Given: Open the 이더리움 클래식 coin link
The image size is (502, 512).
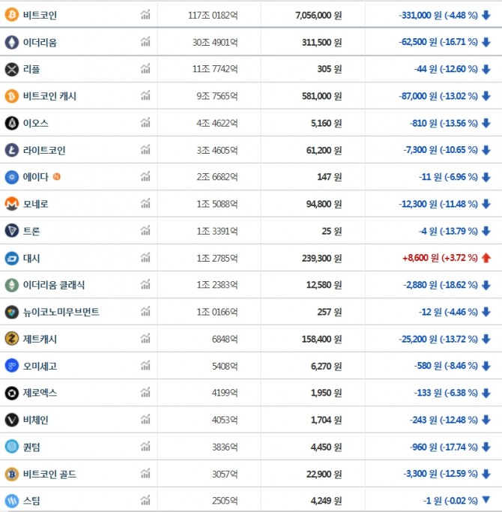Looking at the screenshot, I should point(54,285).
